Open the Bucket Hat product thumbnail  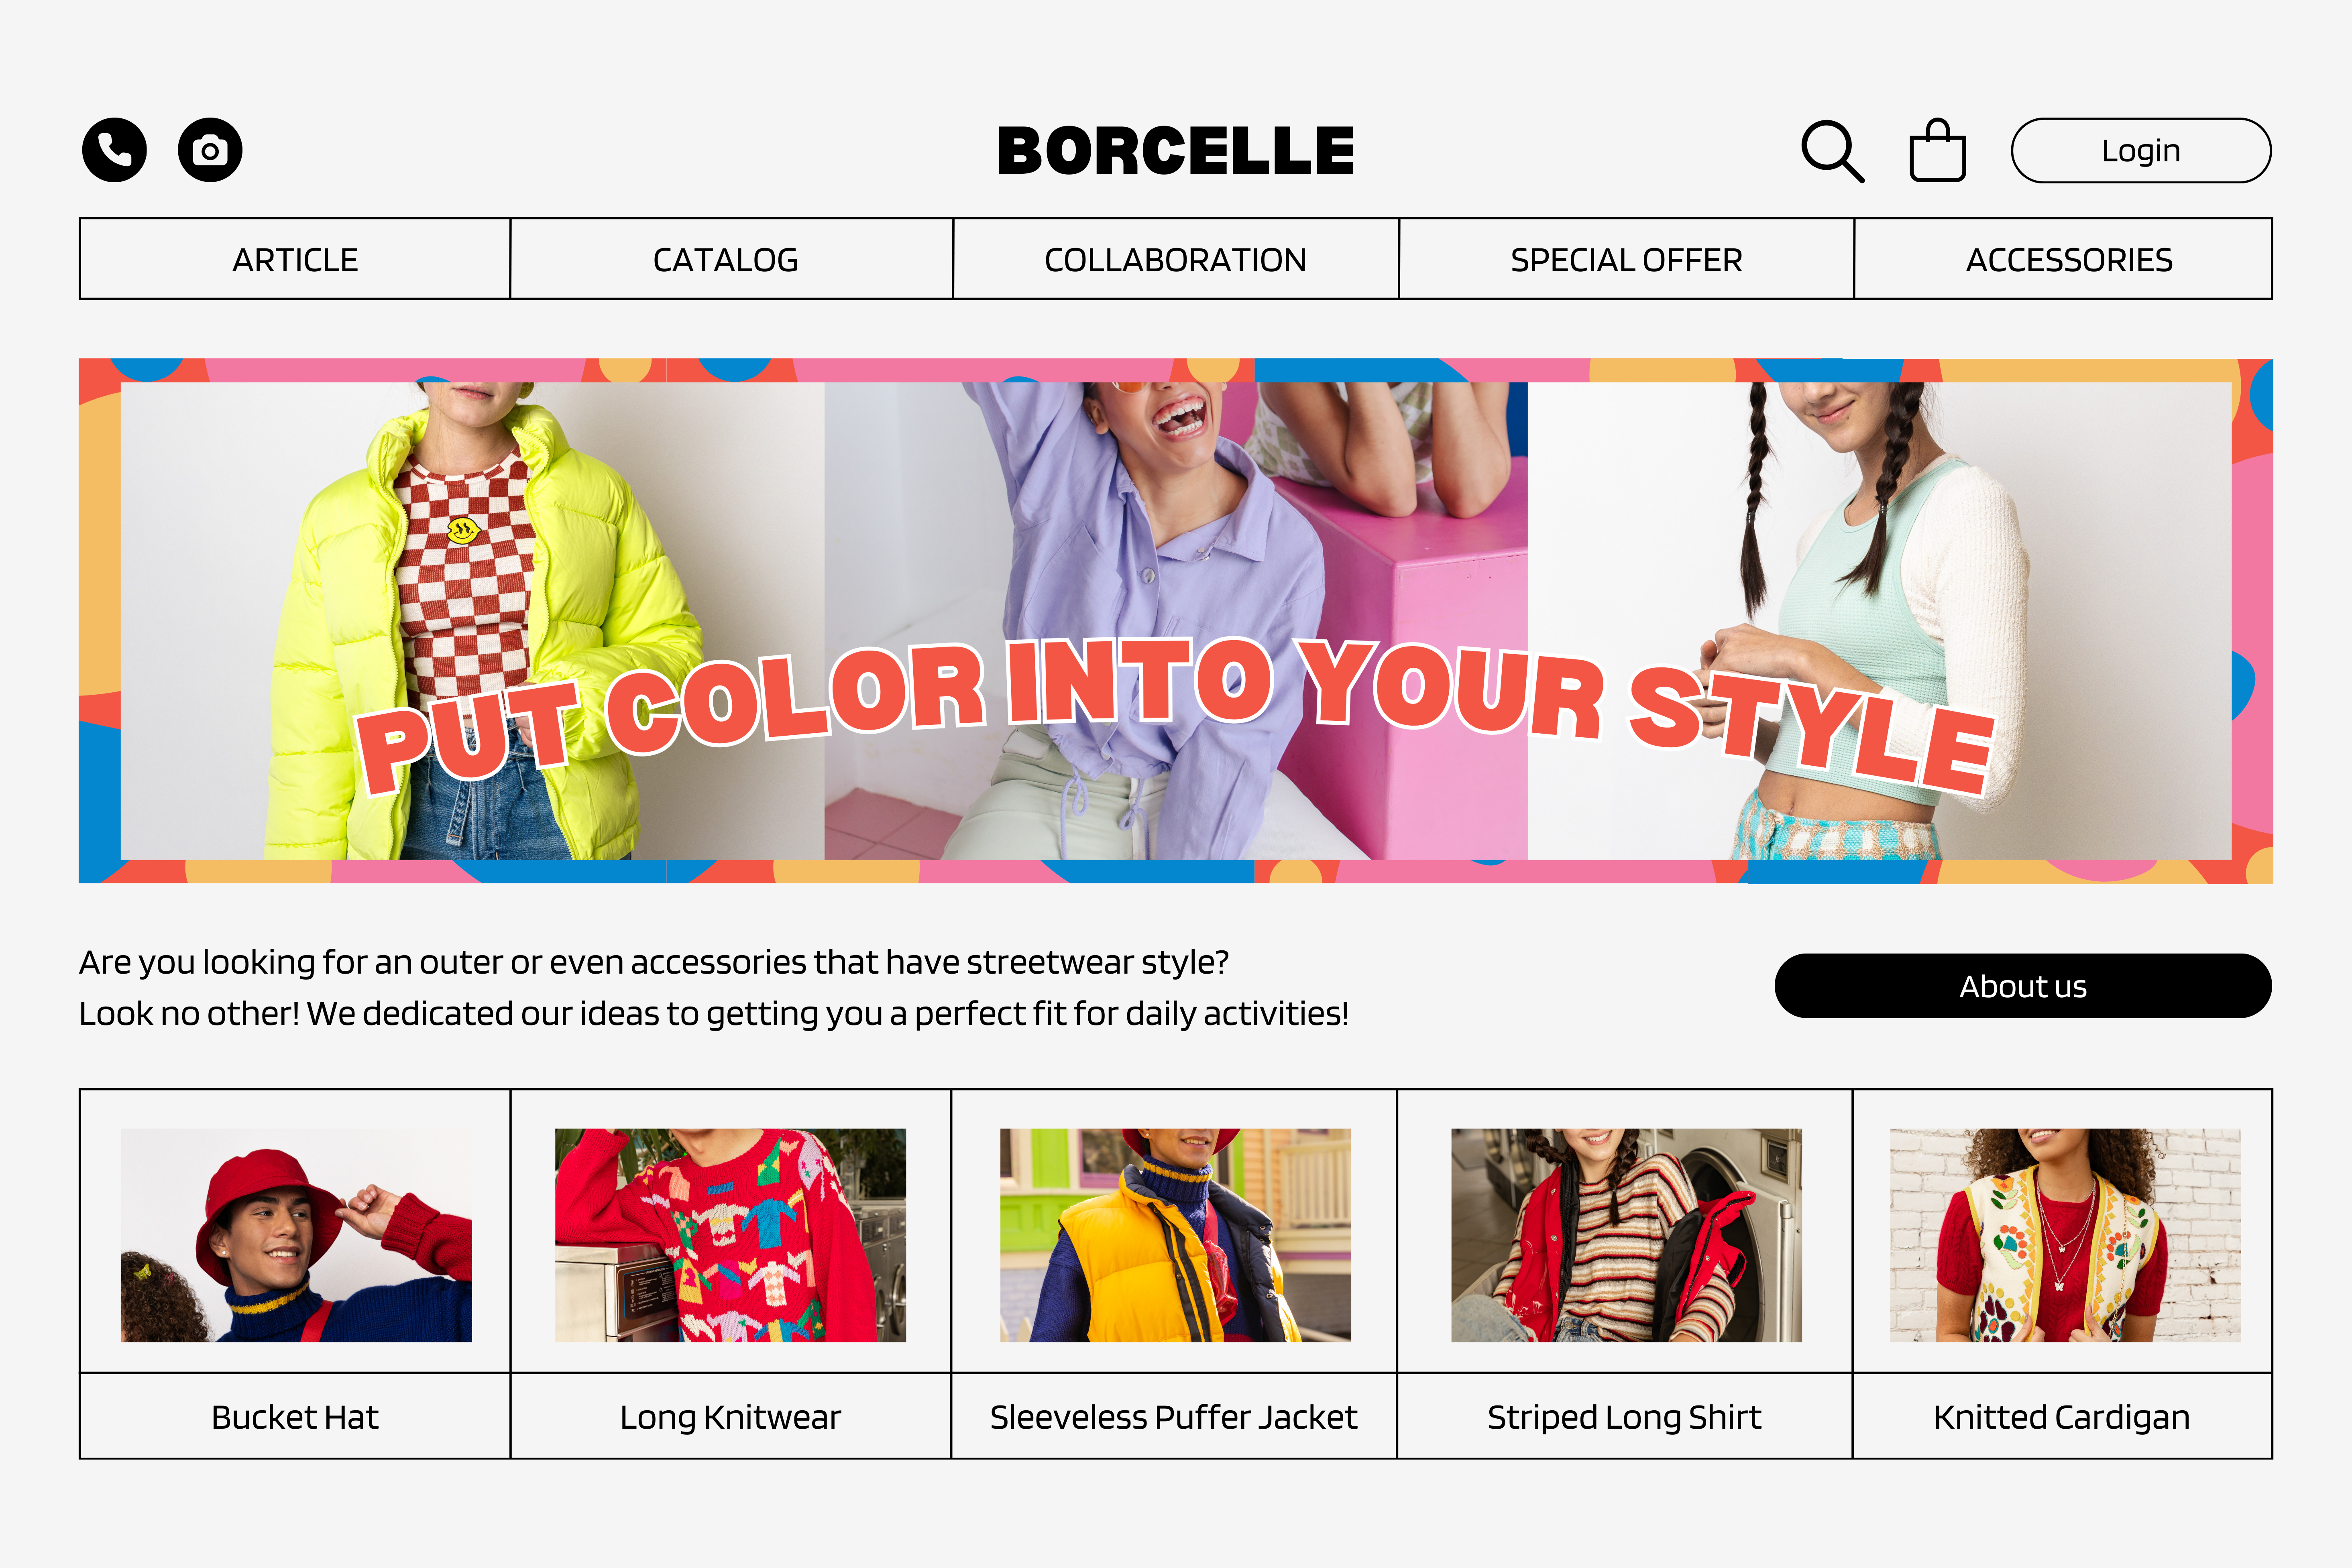click(296, 1235)
